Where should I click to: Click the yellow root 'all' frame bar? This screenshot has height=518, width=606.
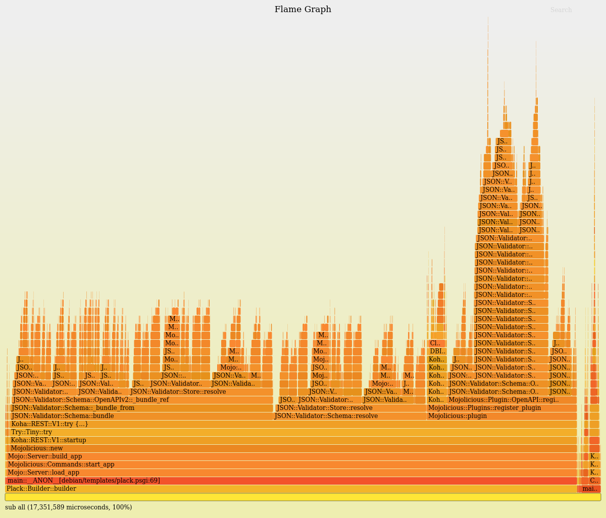303,497
